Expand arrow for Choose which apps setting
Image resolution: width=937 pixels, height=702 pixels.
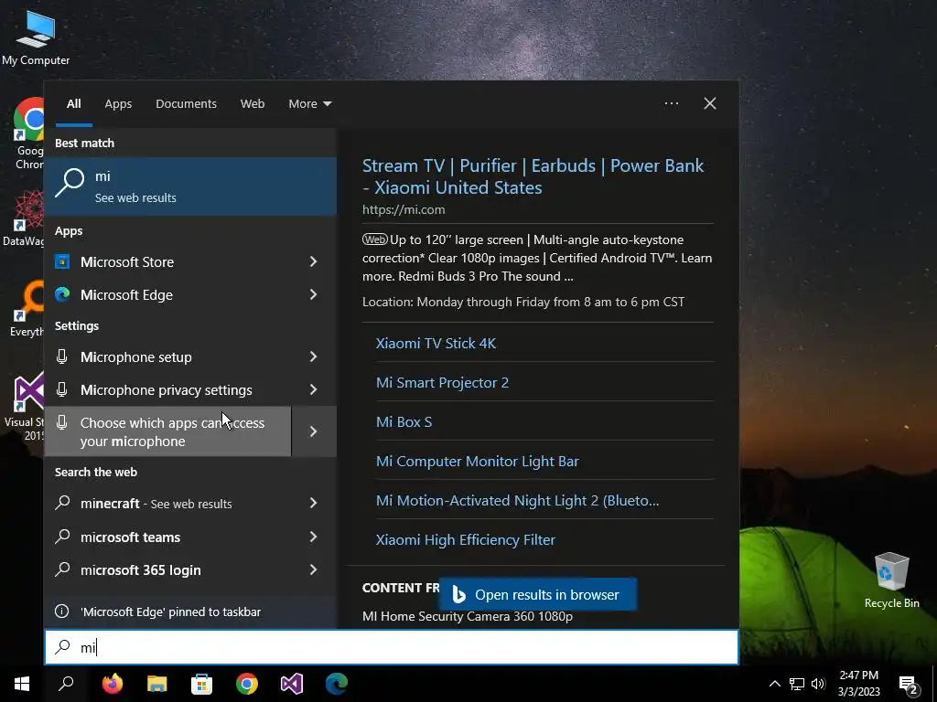pyautogui.click(x=315, y=431)
